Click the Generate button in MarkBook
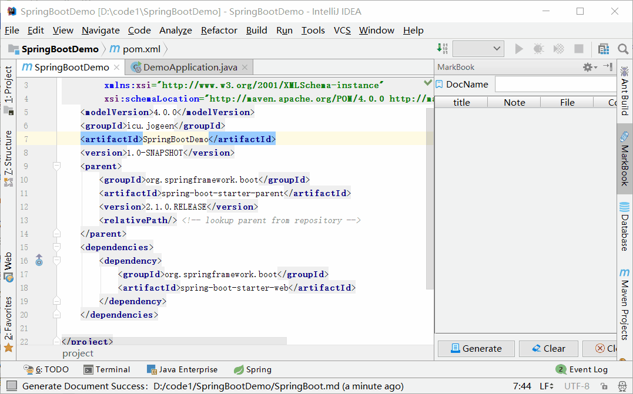 coord(476,348)
